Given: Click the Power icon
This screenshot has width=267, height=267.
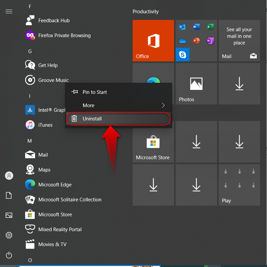Looking at the screenshot, I should [9, 255].
